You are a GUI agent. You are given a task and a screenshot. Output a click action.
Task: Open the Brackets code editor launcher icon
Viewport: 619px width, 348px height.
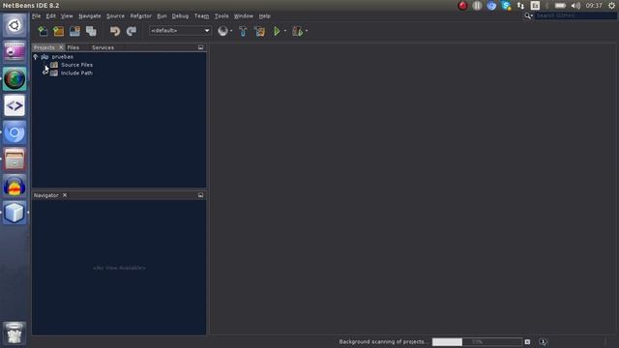tap(15, 105)
